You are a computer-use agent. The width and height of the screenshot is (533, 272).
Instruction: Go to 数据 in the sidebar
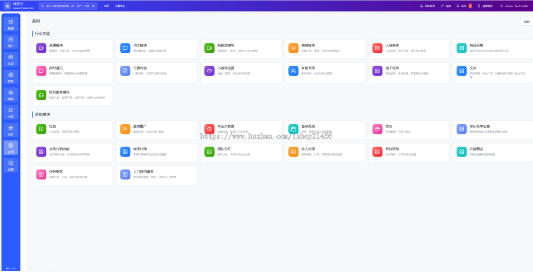click(11, 24)
